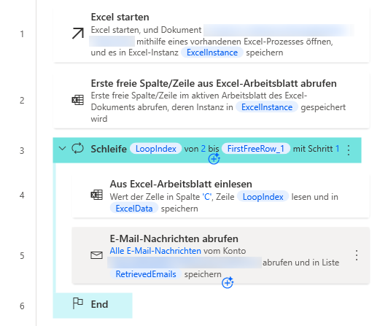The width and height of the screenshot is (380, 326).
Task: Select LoopIndex variable in Zeile field
Action: pos(263,197)
